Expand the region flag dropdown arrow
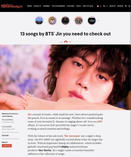The image size is (131, 157). (x=101, y=6)
